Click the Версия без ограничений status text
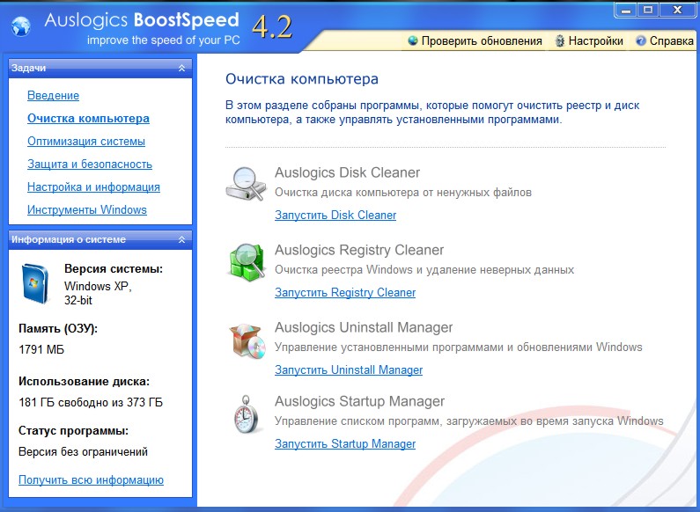Viewport: 700px width, 512px height. point(83,452)
